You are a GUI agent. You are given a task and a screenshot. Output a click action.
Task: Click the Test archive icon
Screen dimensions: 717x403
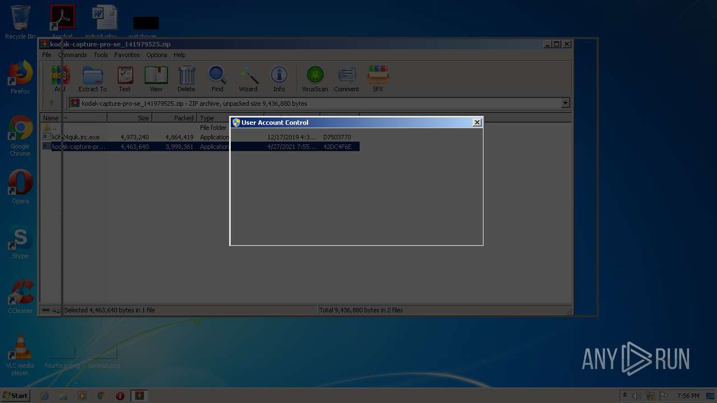125,78
